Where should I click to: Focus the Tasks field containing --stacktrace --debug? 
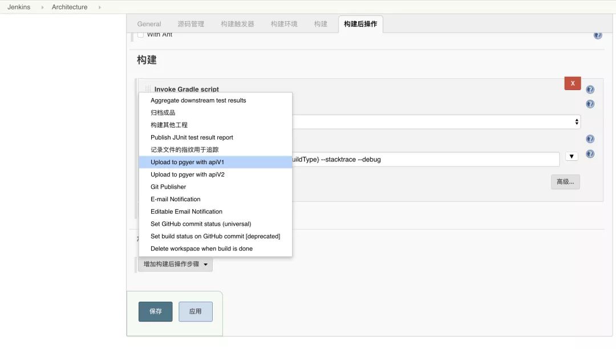click(426, 159)
